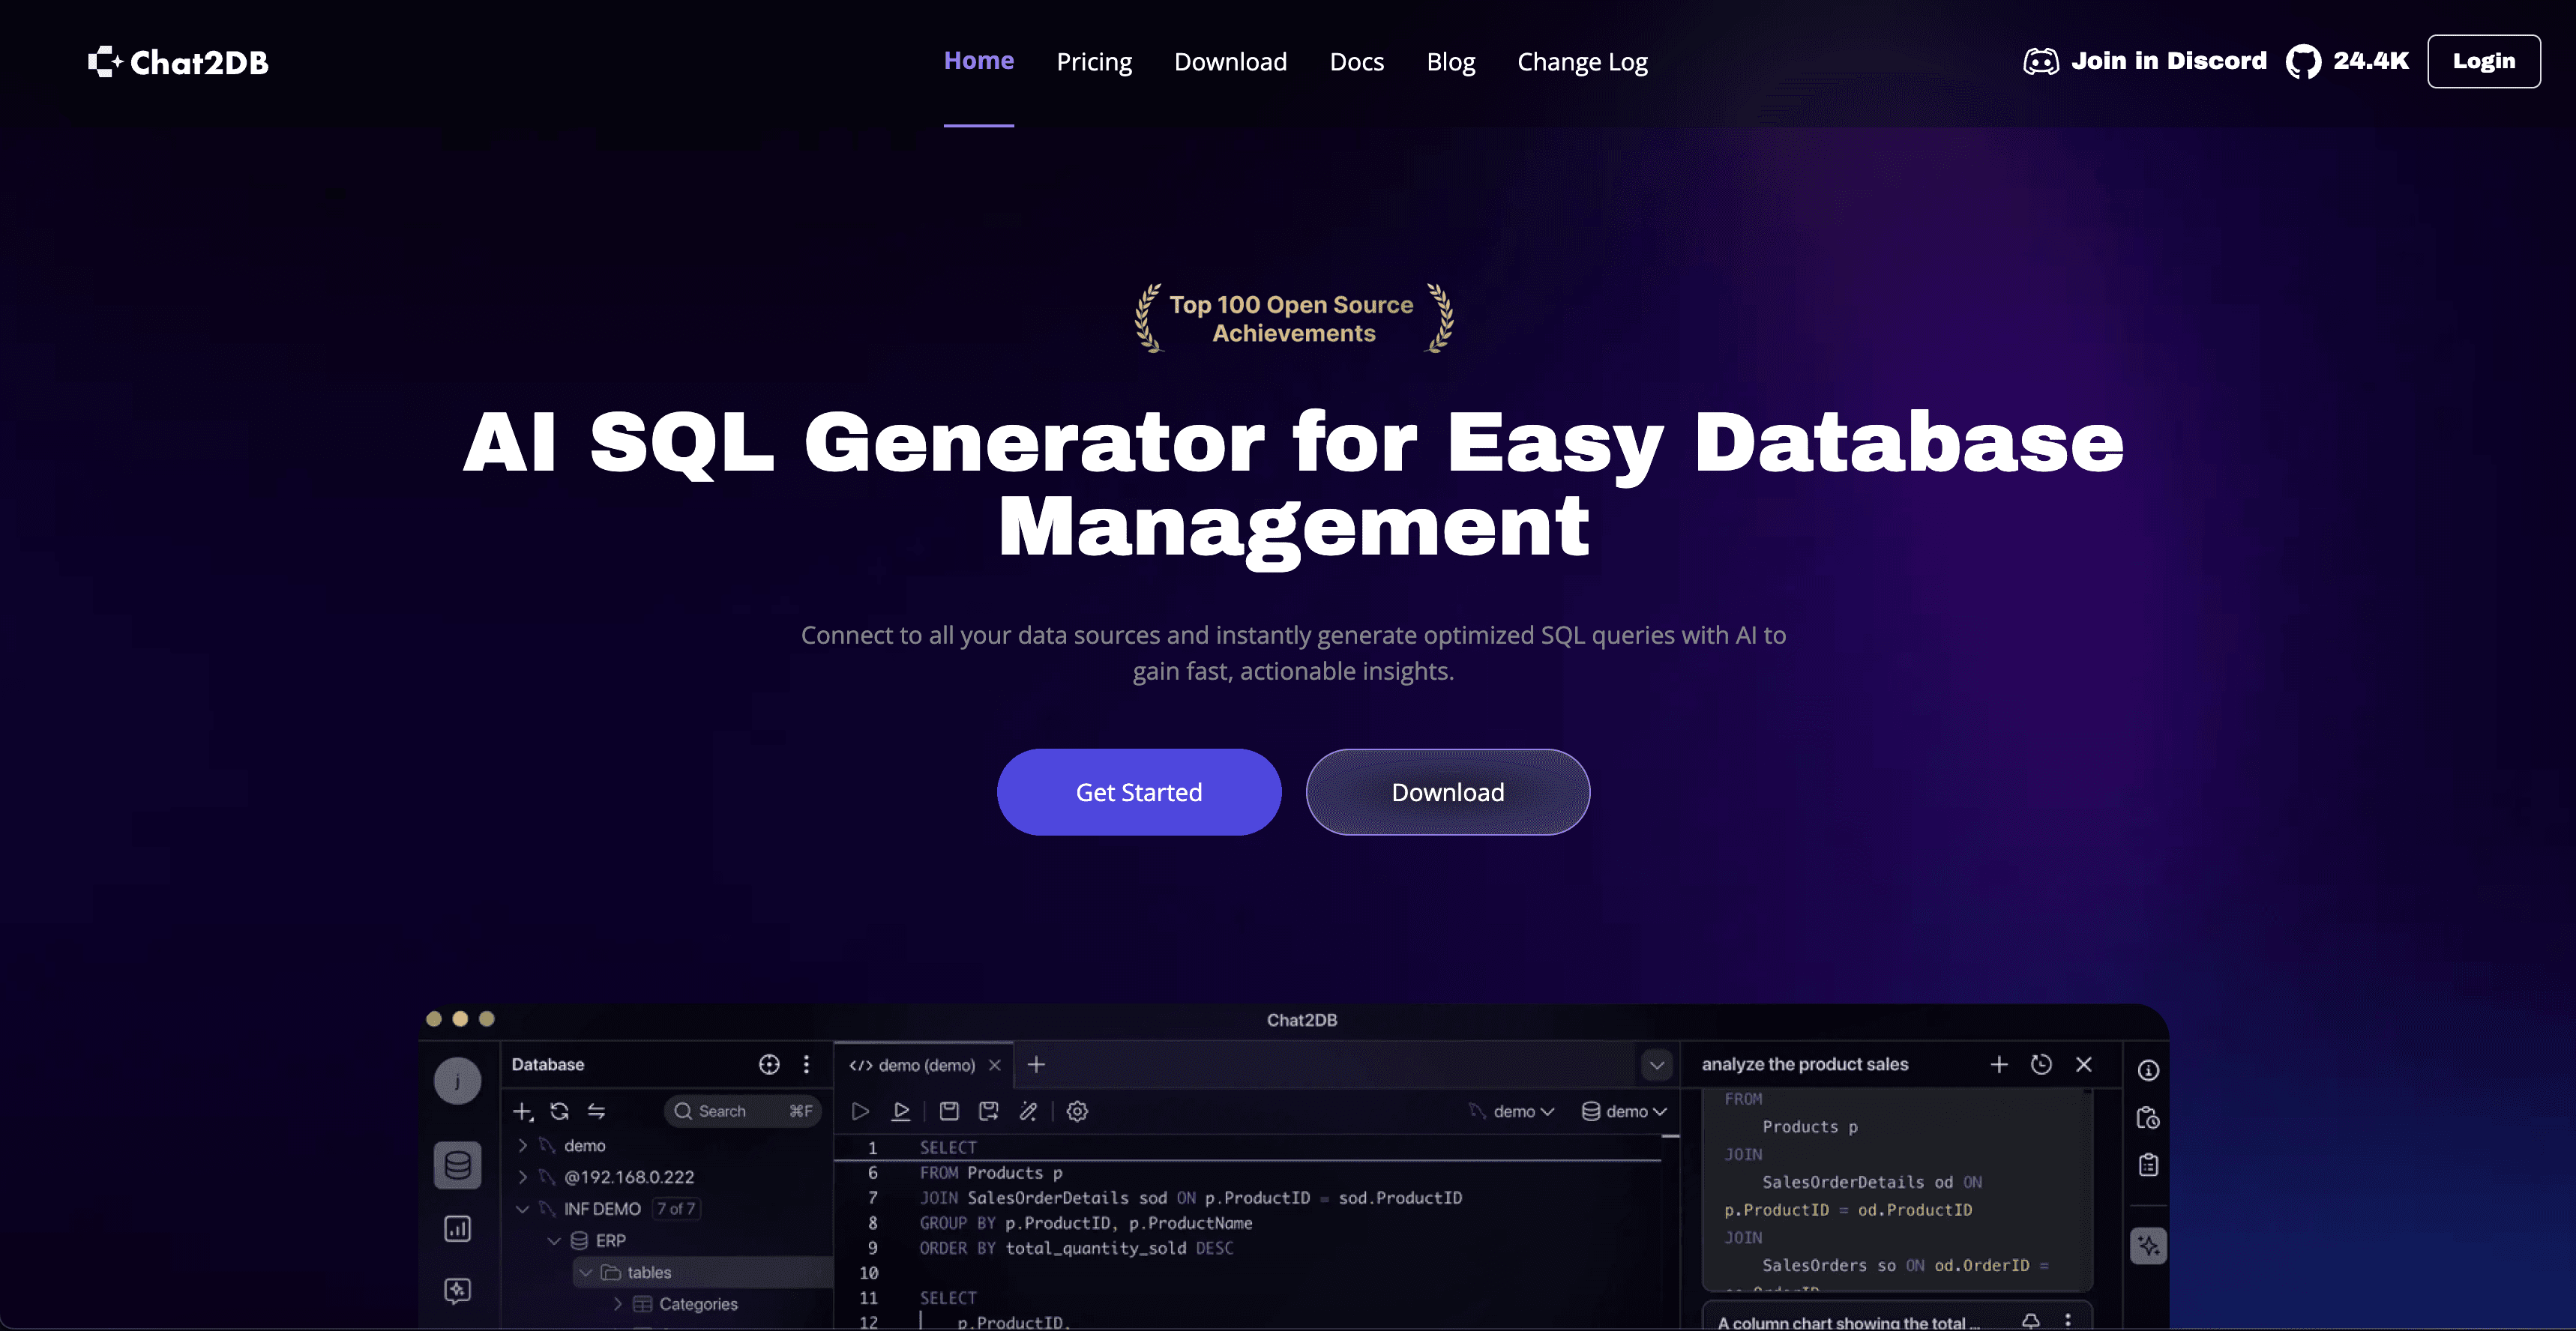The image size is (2576, 1331).
Task: Click the database Search field
Action: point(735,1111)
